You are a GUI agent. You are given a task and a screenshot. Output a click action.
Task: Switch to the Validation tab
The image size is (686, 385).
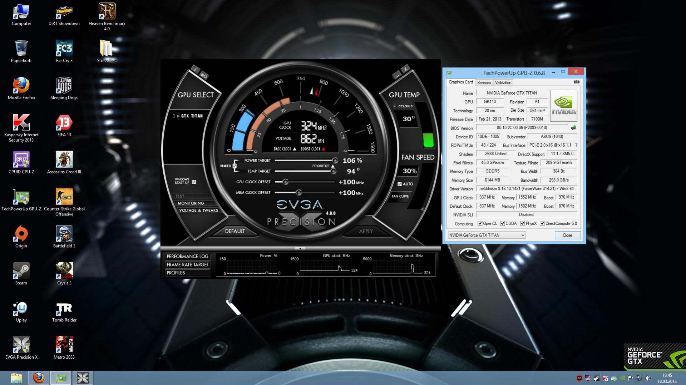(x=503, y=82)
